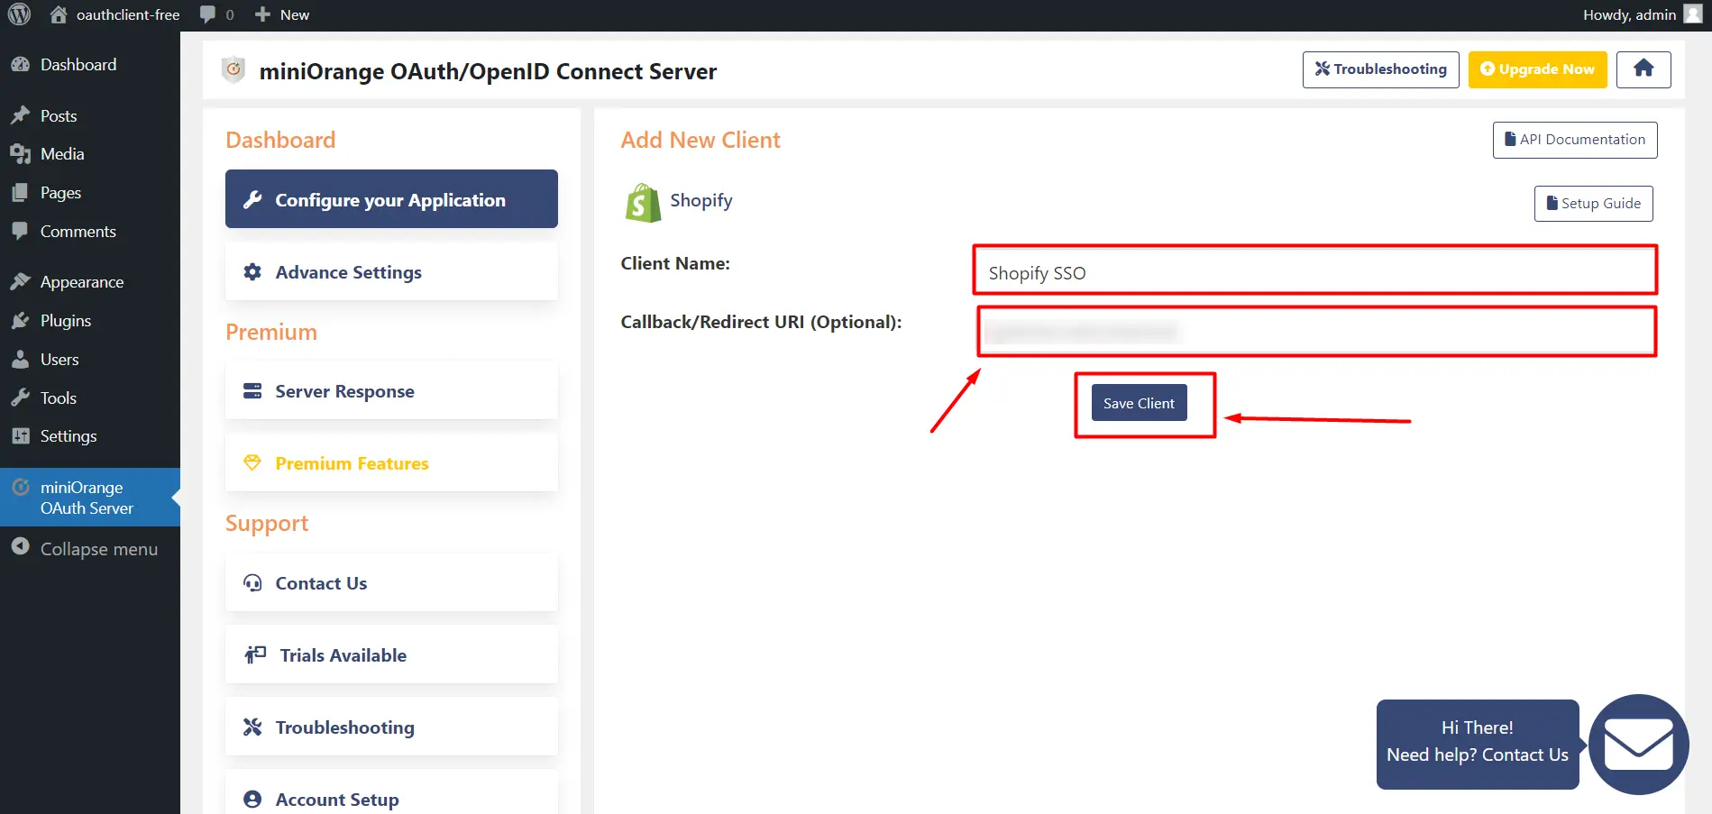Viewport: 1712px width, 814px height.
Task: Open the oauthclient-free site home link
Action: point(114,14)
